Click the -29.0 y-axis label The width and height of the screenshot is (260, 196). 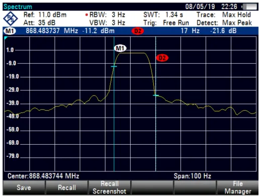(x=13, y=90)
